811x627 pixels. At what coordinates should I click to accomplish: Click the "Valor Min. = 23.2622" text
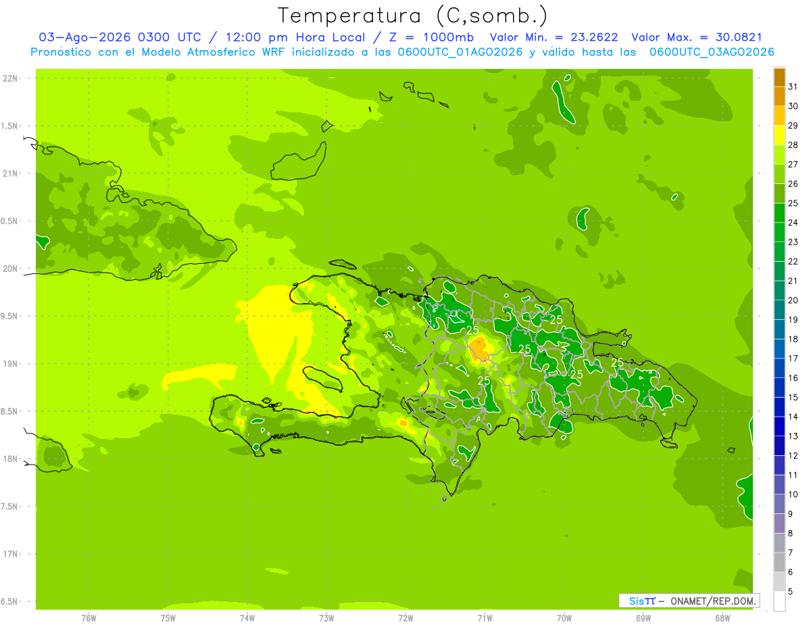[554, 38]
